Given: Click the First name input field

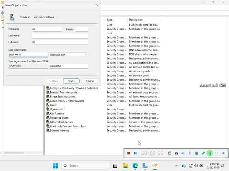Looking at the screenshot, I should 47,29.
